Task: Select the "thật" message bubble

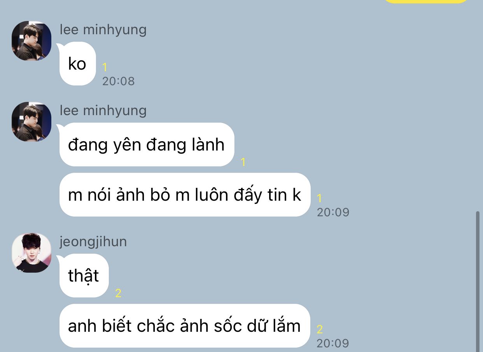Action: pyautogui.click(x=84, y=276)
